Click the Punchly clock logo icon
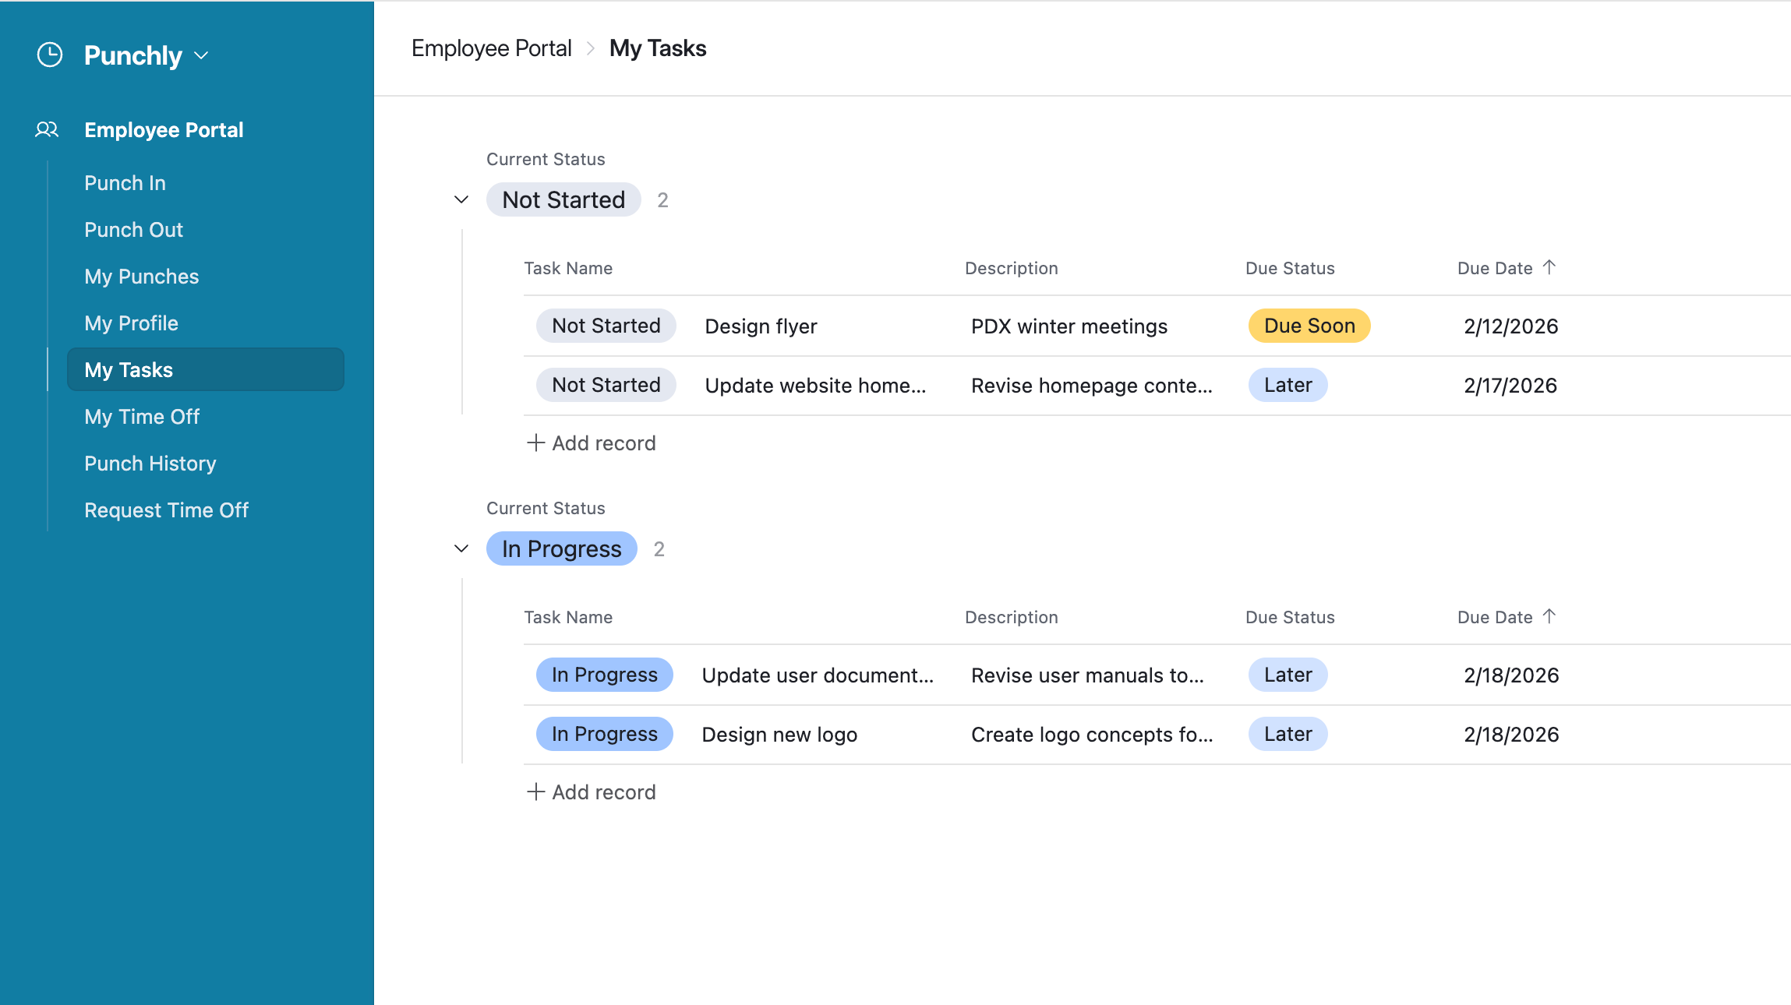This screenshot has height=1005, width=1791. [x=50, y=55]
